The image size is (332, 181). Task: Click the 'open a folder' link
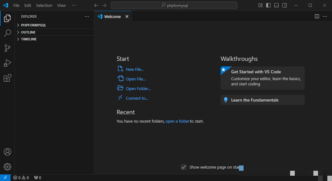[x=177, y=121]
